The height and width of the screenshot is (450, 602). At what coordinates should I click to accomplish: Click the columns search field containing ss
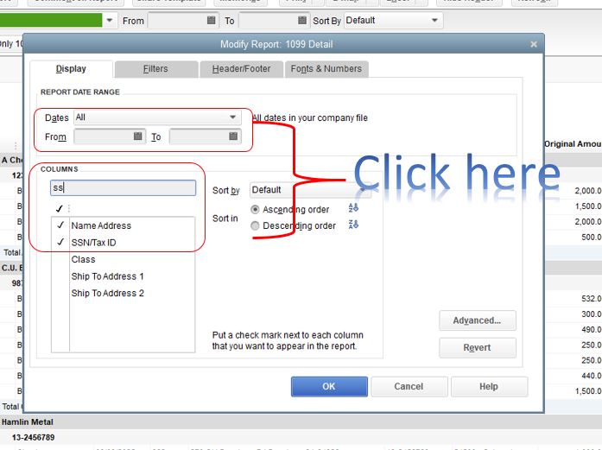123,187
